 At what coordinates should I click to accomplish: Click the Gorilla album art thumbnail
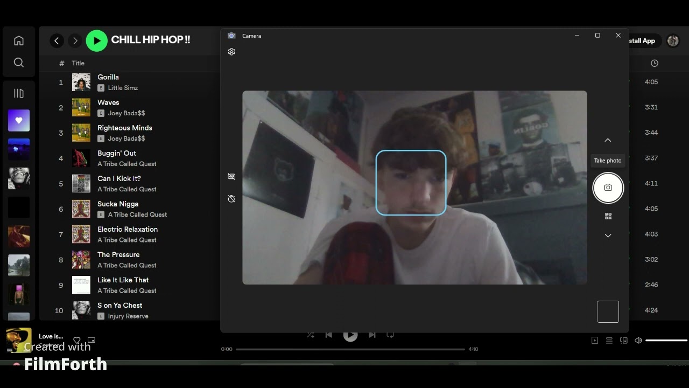[x=81, y=82]
